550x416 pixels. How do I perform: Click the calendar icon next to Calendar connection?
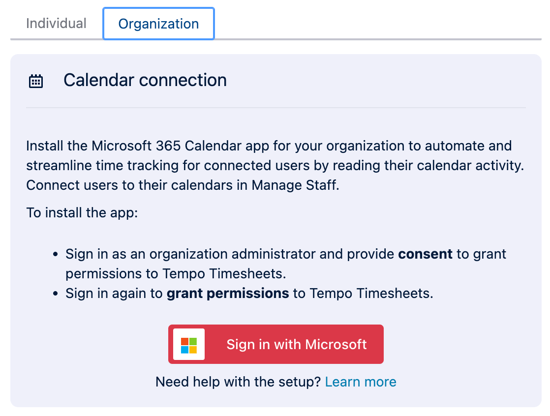[36, 80]
